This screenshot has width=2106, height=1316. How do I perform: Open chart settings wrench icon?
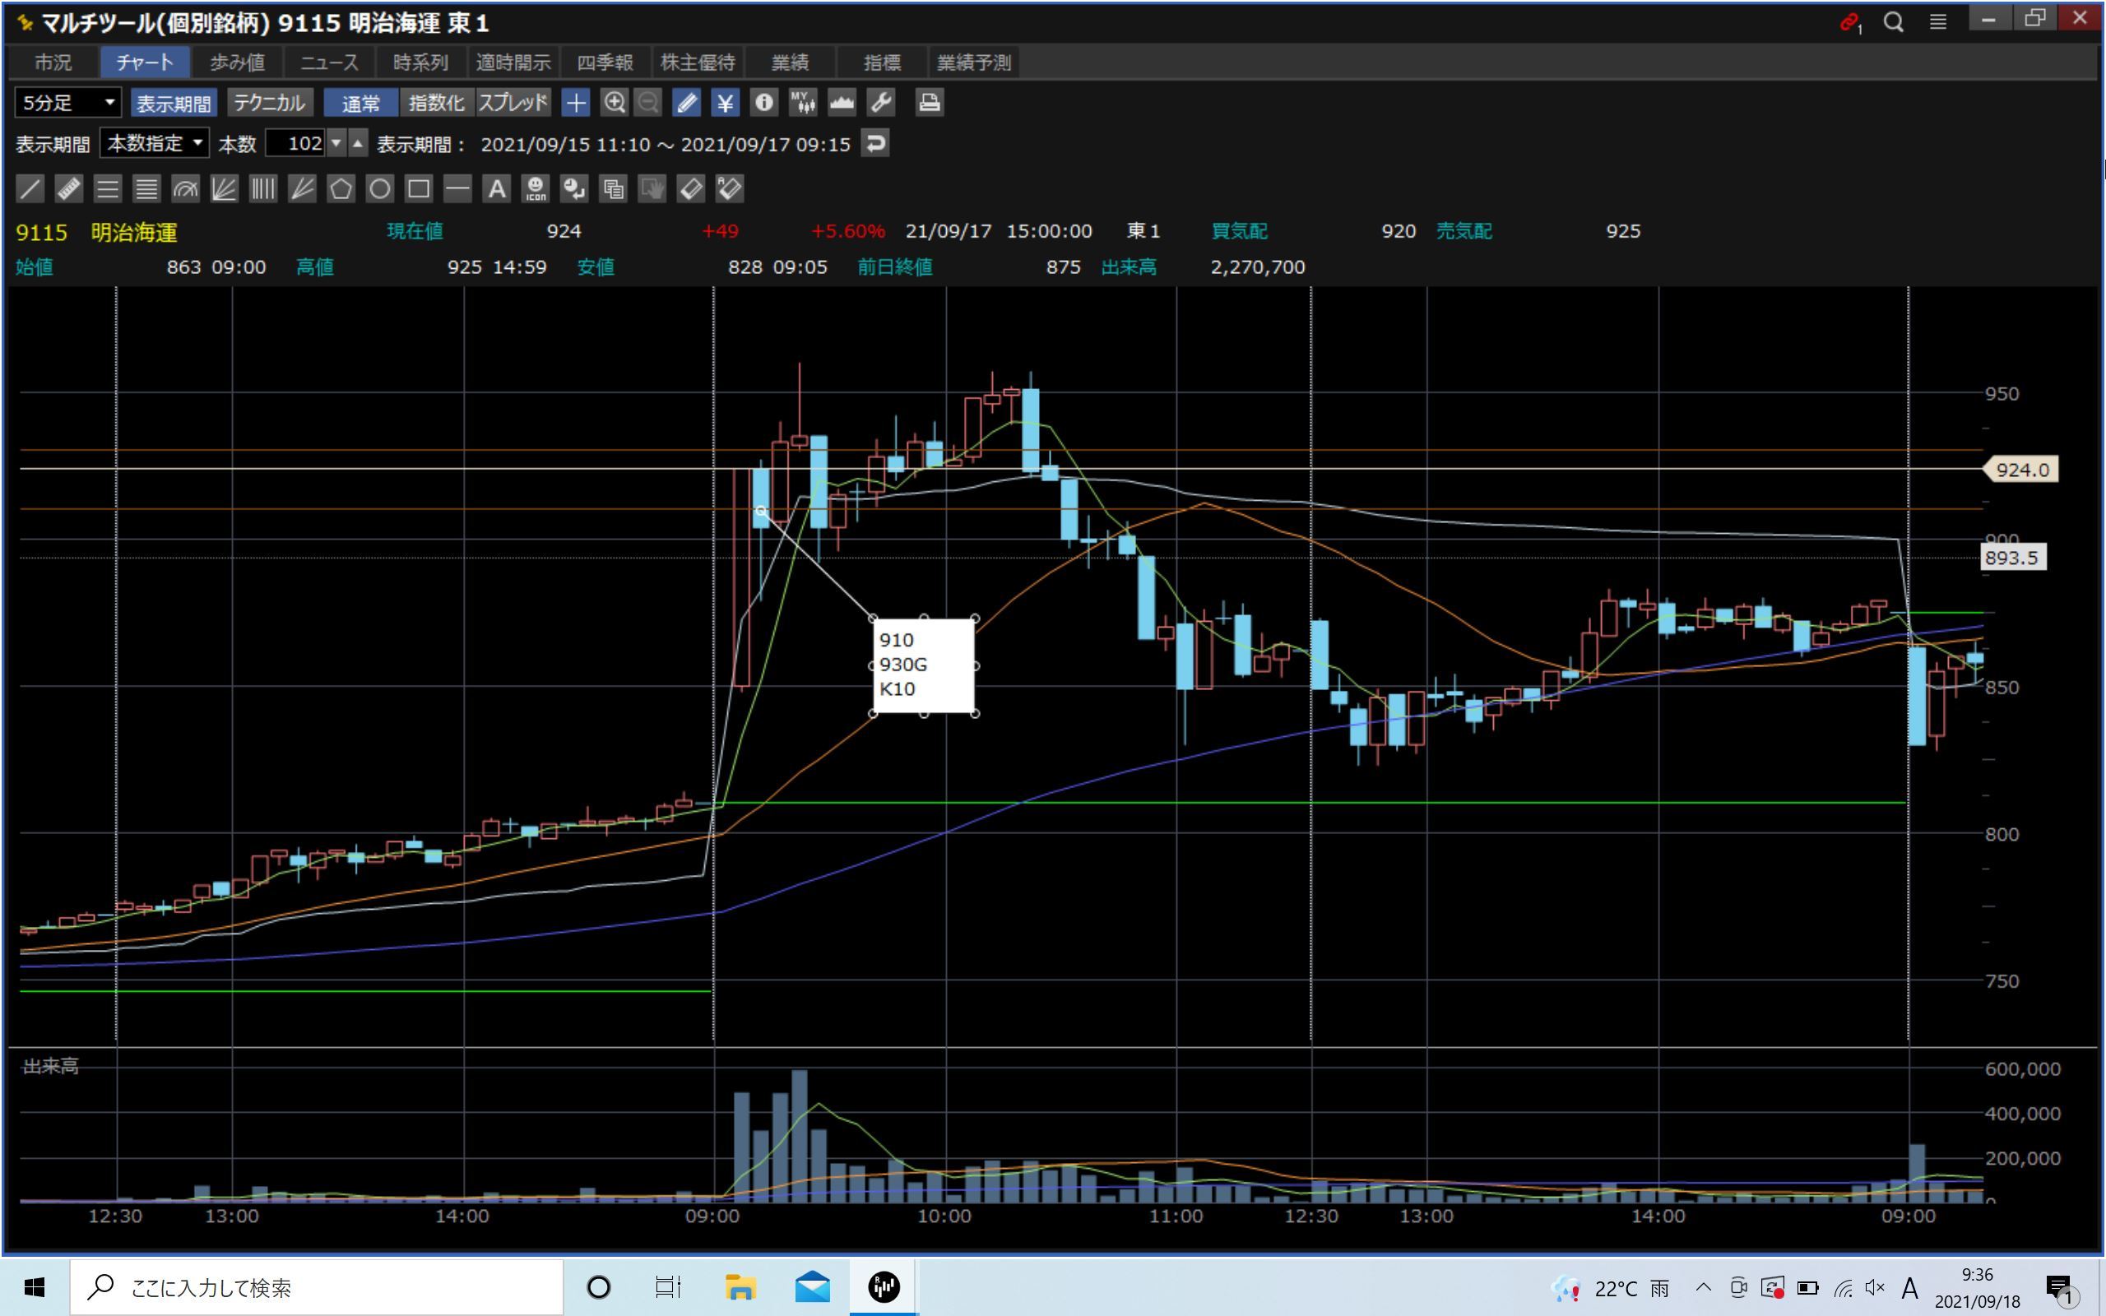click(x=881, y=103)
